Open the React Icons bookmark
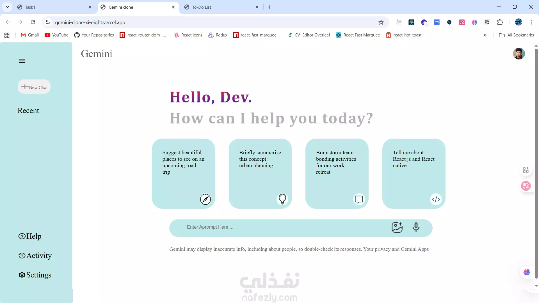This screenshot has height=303, width=539. point(188,35)
